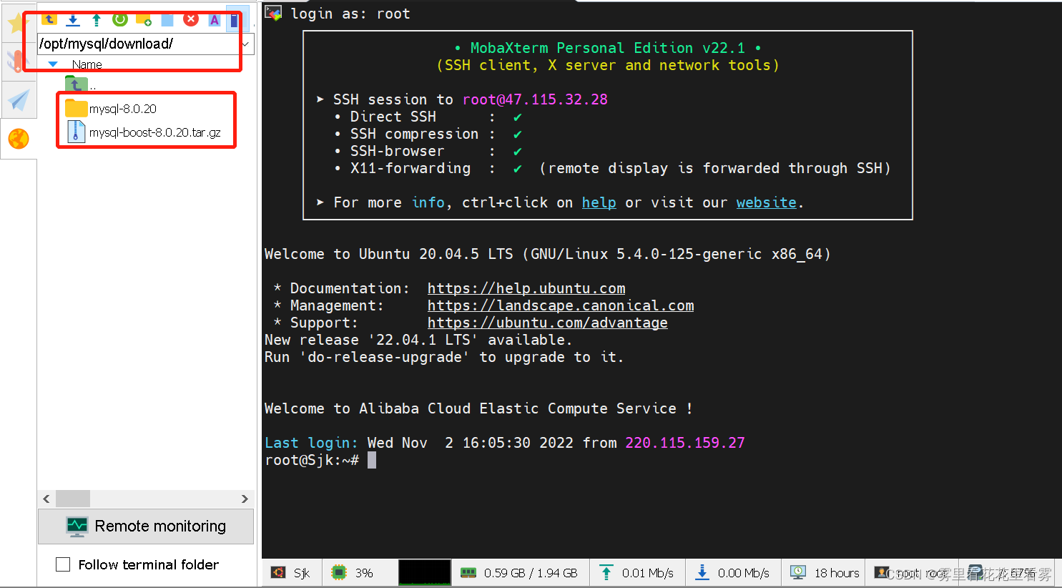Open https://landscape.canonical.com link

tap(561, 305)
